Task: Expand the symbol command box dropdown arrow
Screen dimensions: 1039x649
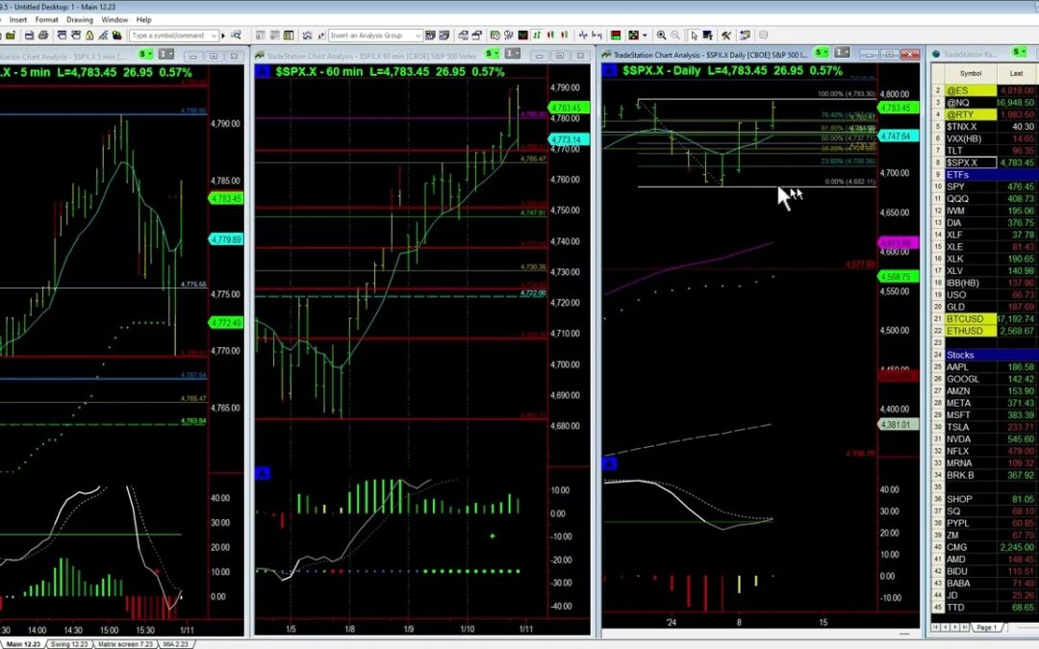Action: [x=214, y=36]
